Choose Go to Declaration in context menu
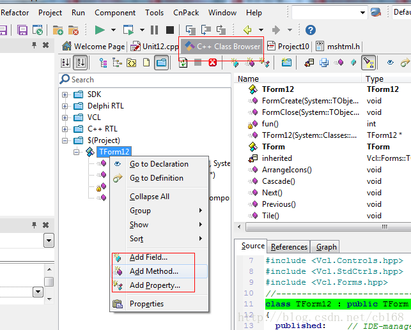 pos(159,164)
